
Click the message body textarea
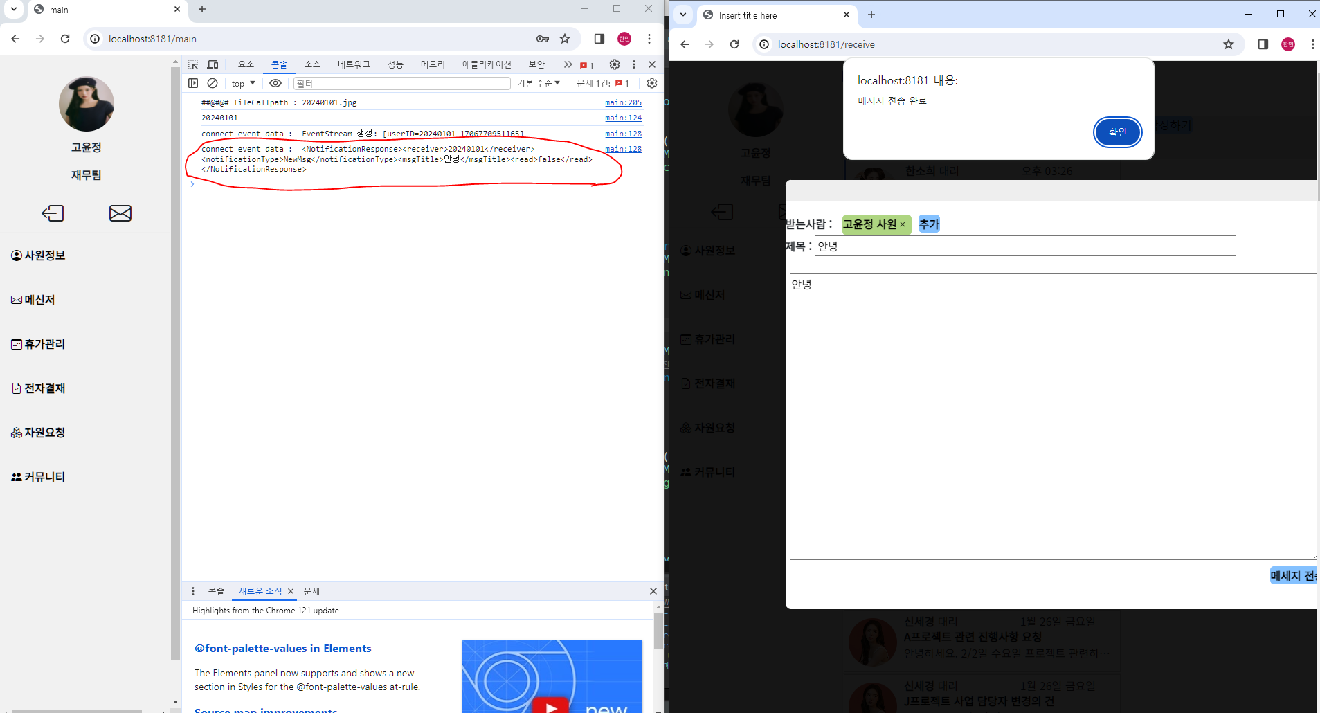pos(1053,417)
